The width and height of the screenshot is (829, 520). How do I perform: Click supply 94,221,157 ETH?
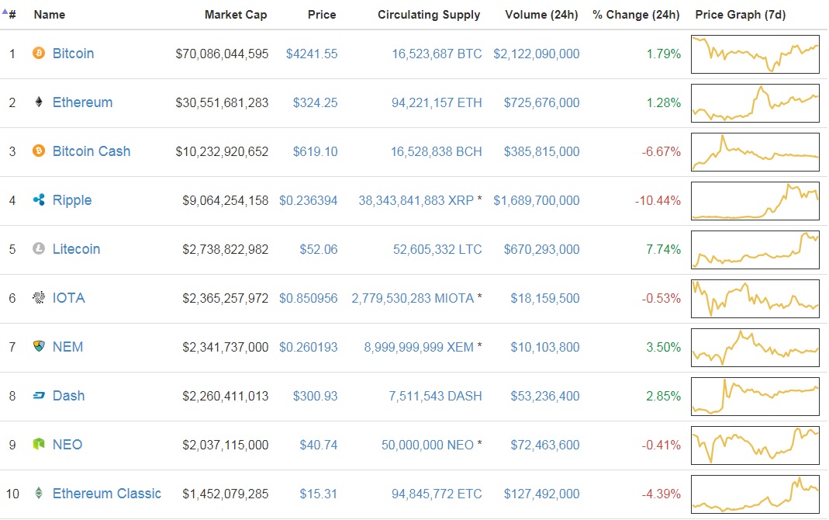pos(437,102)
